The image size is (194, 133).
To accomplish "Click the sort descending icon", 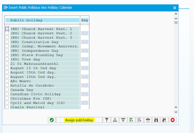I will (x=123, y=120).
